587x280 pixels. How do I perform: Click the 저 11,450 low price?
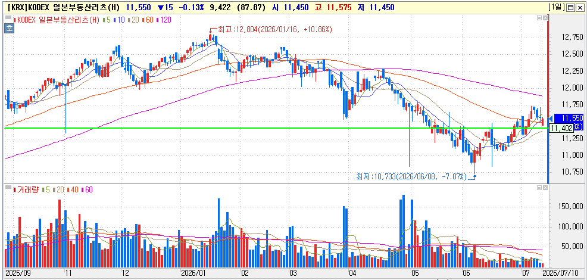376,7
